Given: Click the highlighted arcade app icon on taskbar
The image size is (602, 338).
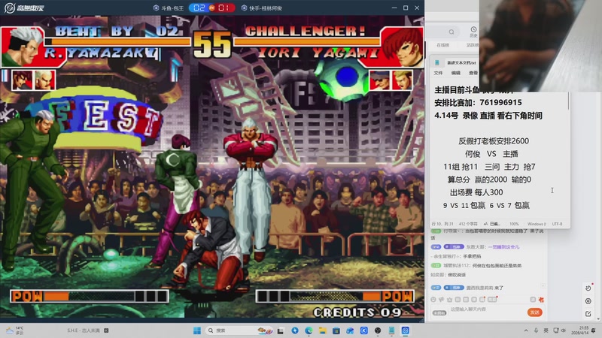Looking at the screenshot, I should (x=406, y=330).
